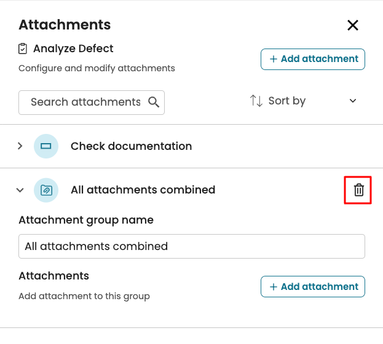Click the Analyze Defect clipboard icon
Viewport: 383px width, 344px height.
(x=23, y=49)
